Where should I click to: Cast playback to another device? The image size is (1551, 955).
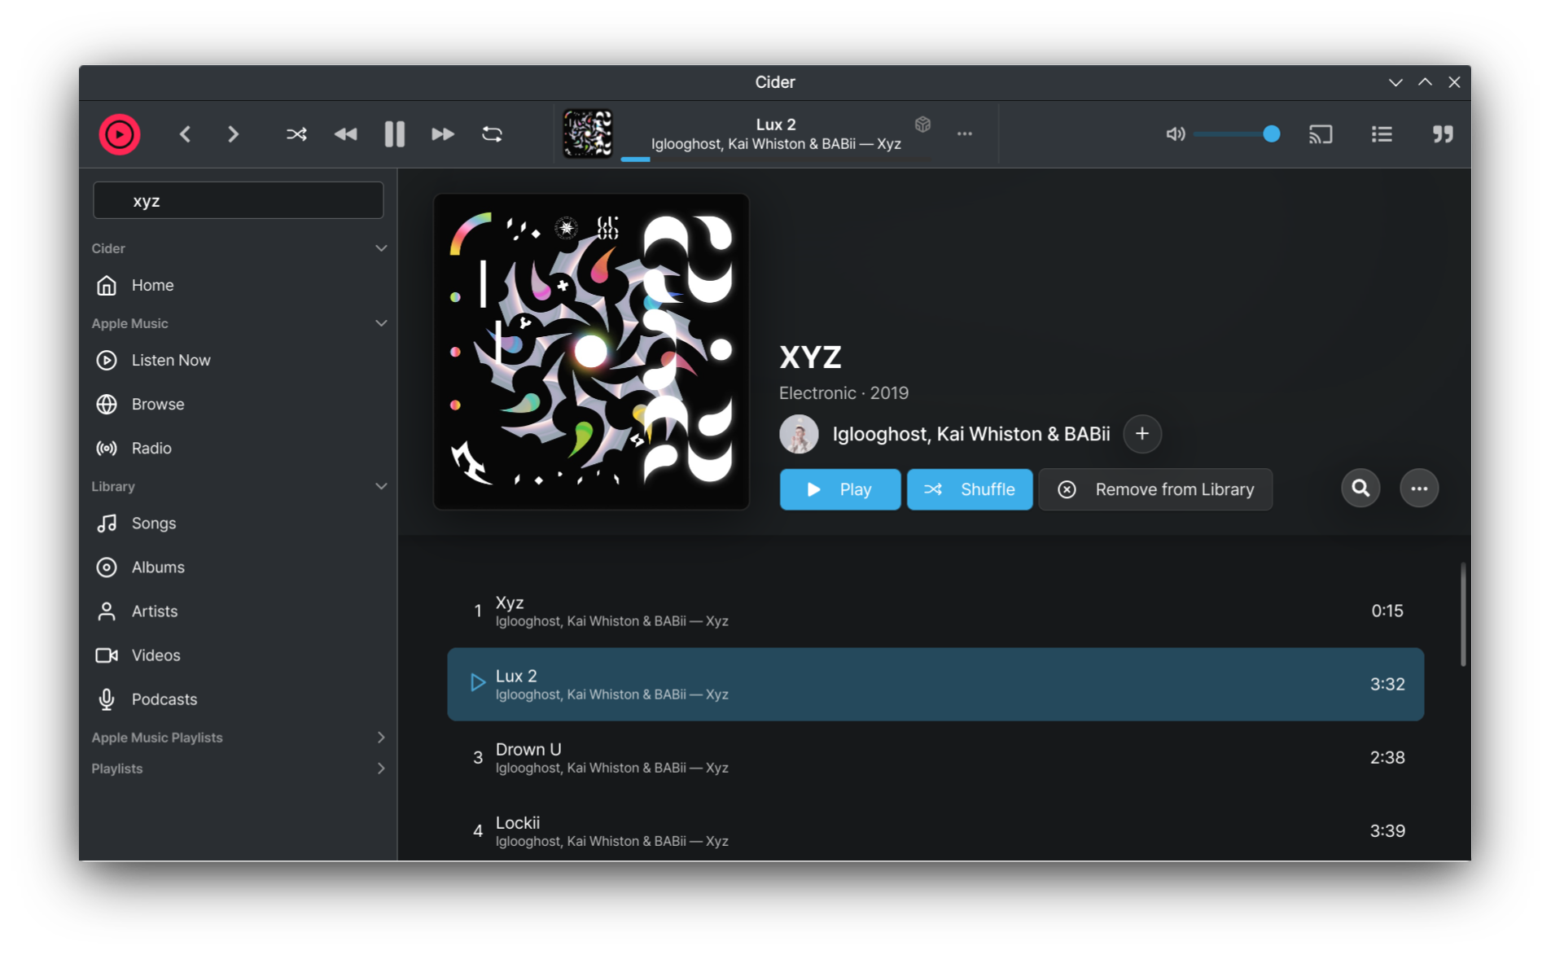coord(1321,134)
